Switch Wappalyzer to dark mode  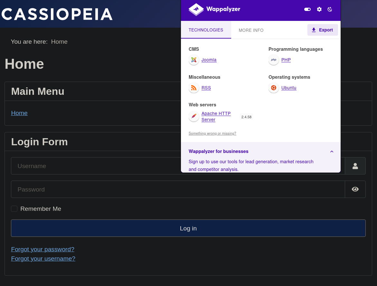(x=330, y=9)
